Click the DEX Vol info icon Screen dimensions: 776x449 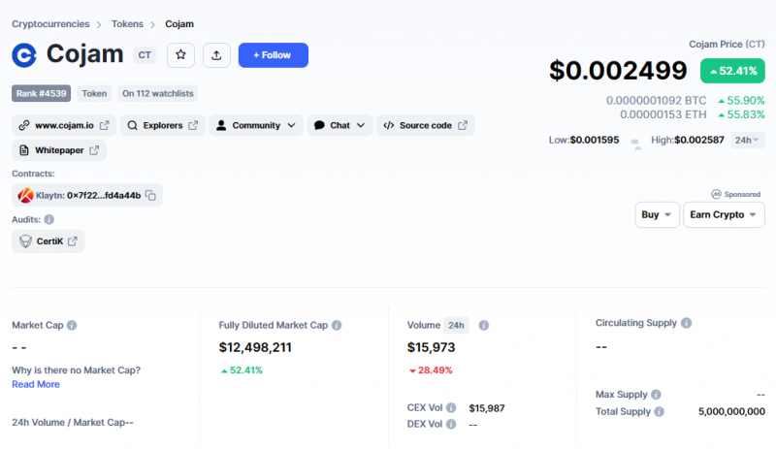pos(451,424)
